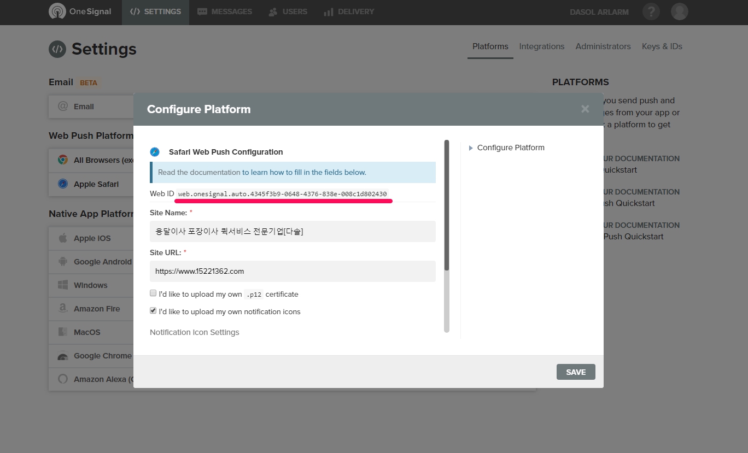Expand the Configure Platform disclosure triangle
The width and height of the screenshot is (748, 453).
click(x=471, y=148)
